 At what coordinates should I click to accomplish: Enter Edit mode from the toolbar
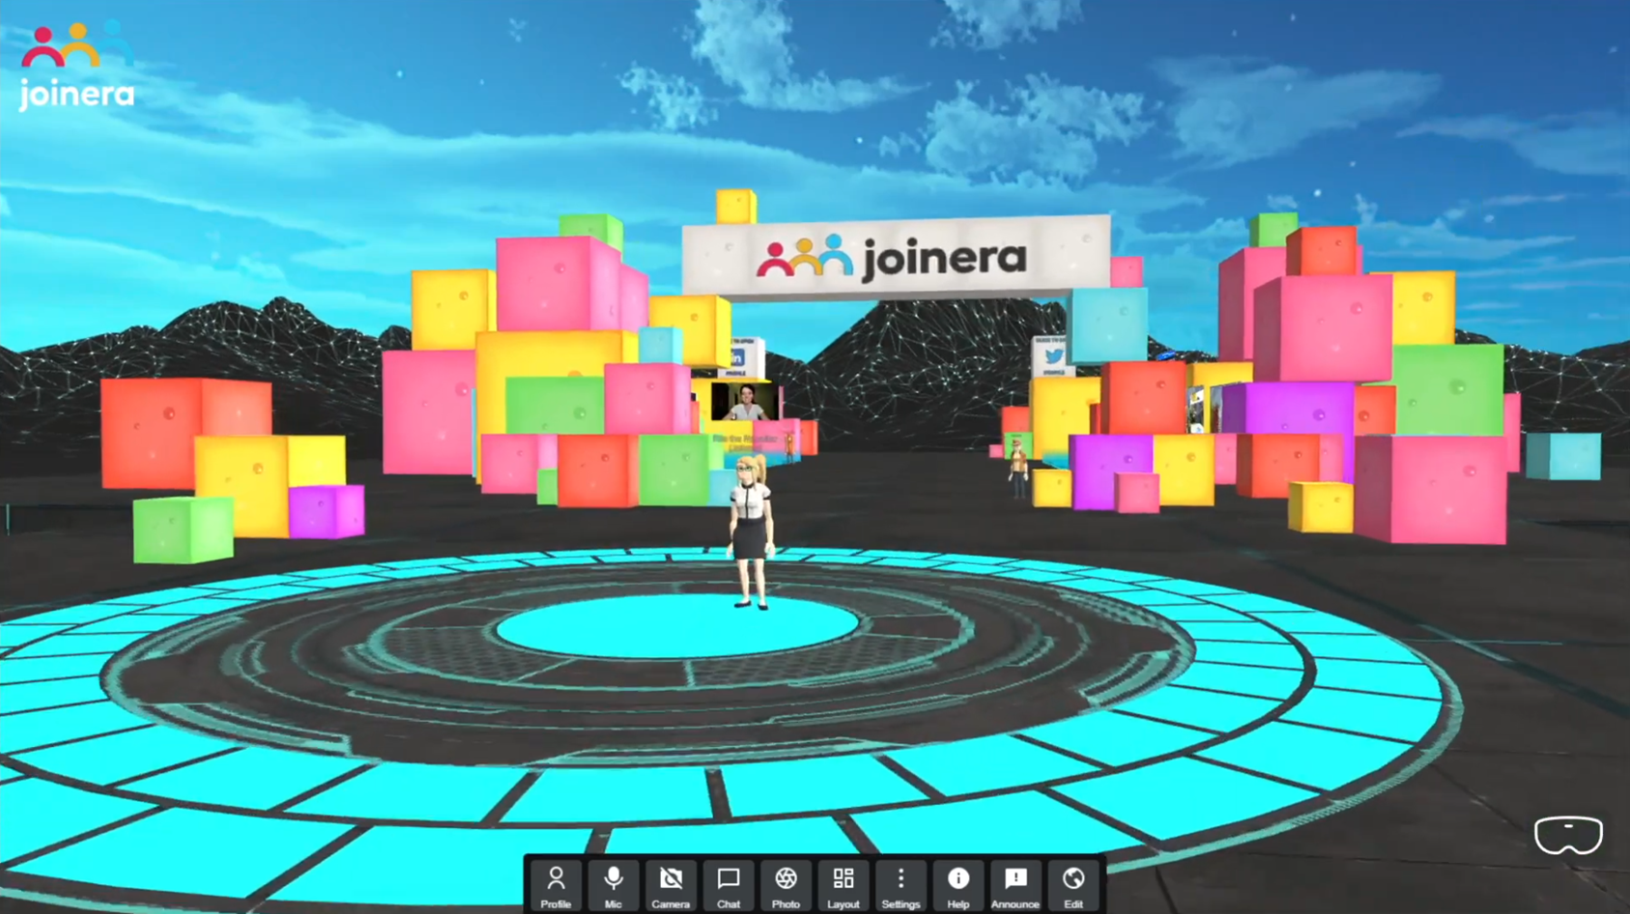click(x=1072, y=886)
